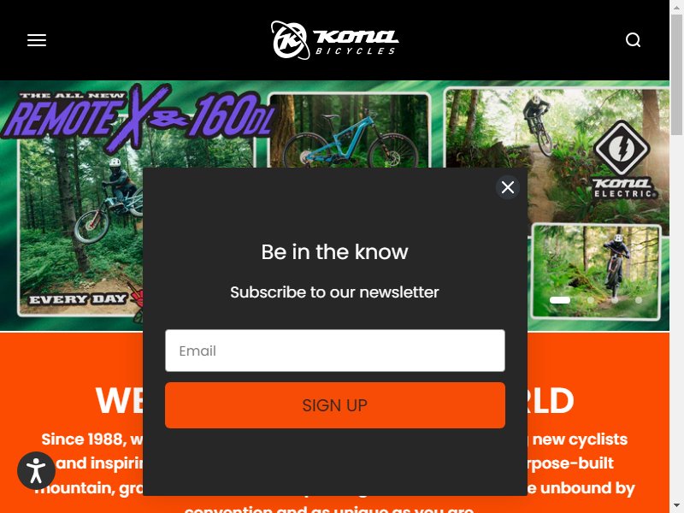684x513 pixels.
Task: Open the search magnifier icon
Action: tap(633, 40)
